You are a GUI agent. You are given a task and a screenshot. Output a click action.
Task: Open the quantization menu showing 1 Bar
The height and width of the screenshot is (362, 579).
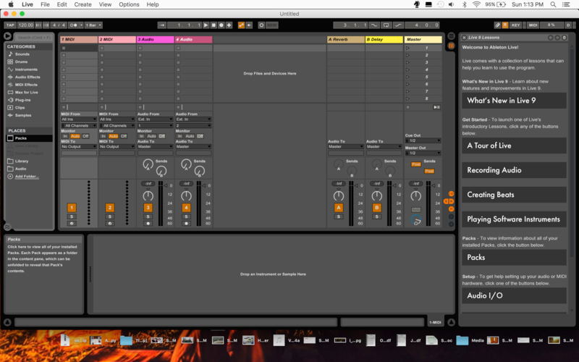coord(93,25)
